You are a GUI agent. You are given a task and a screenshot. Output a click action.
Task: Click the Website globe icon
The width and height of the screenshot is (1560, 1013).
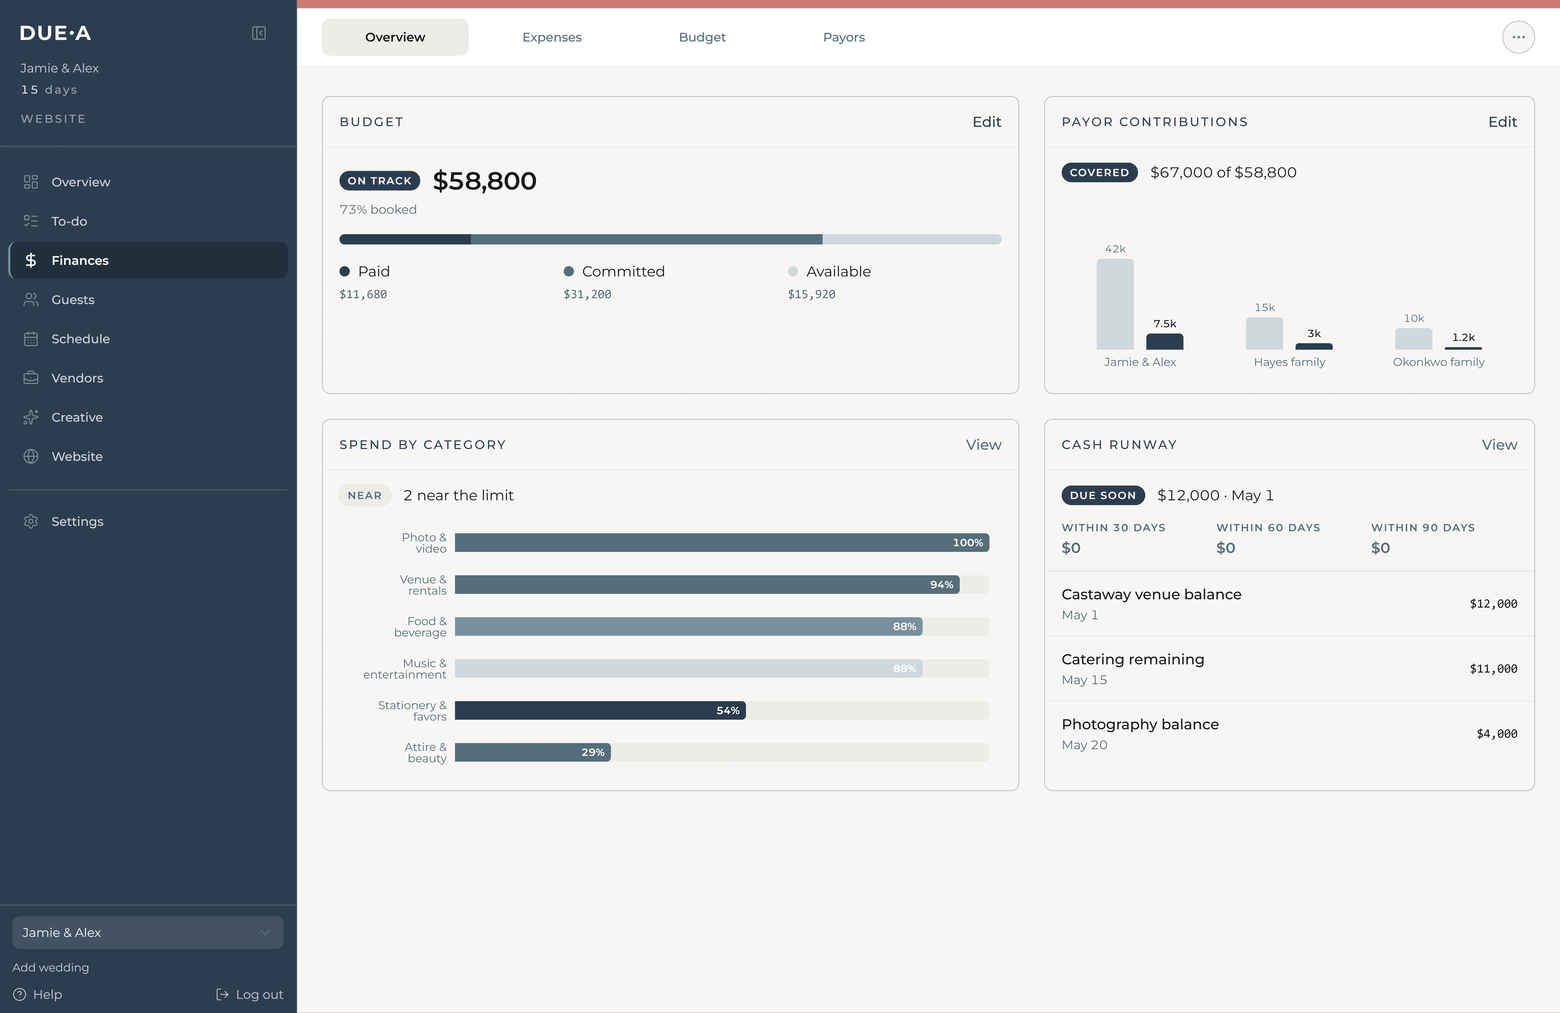click(x=31, y=457)
